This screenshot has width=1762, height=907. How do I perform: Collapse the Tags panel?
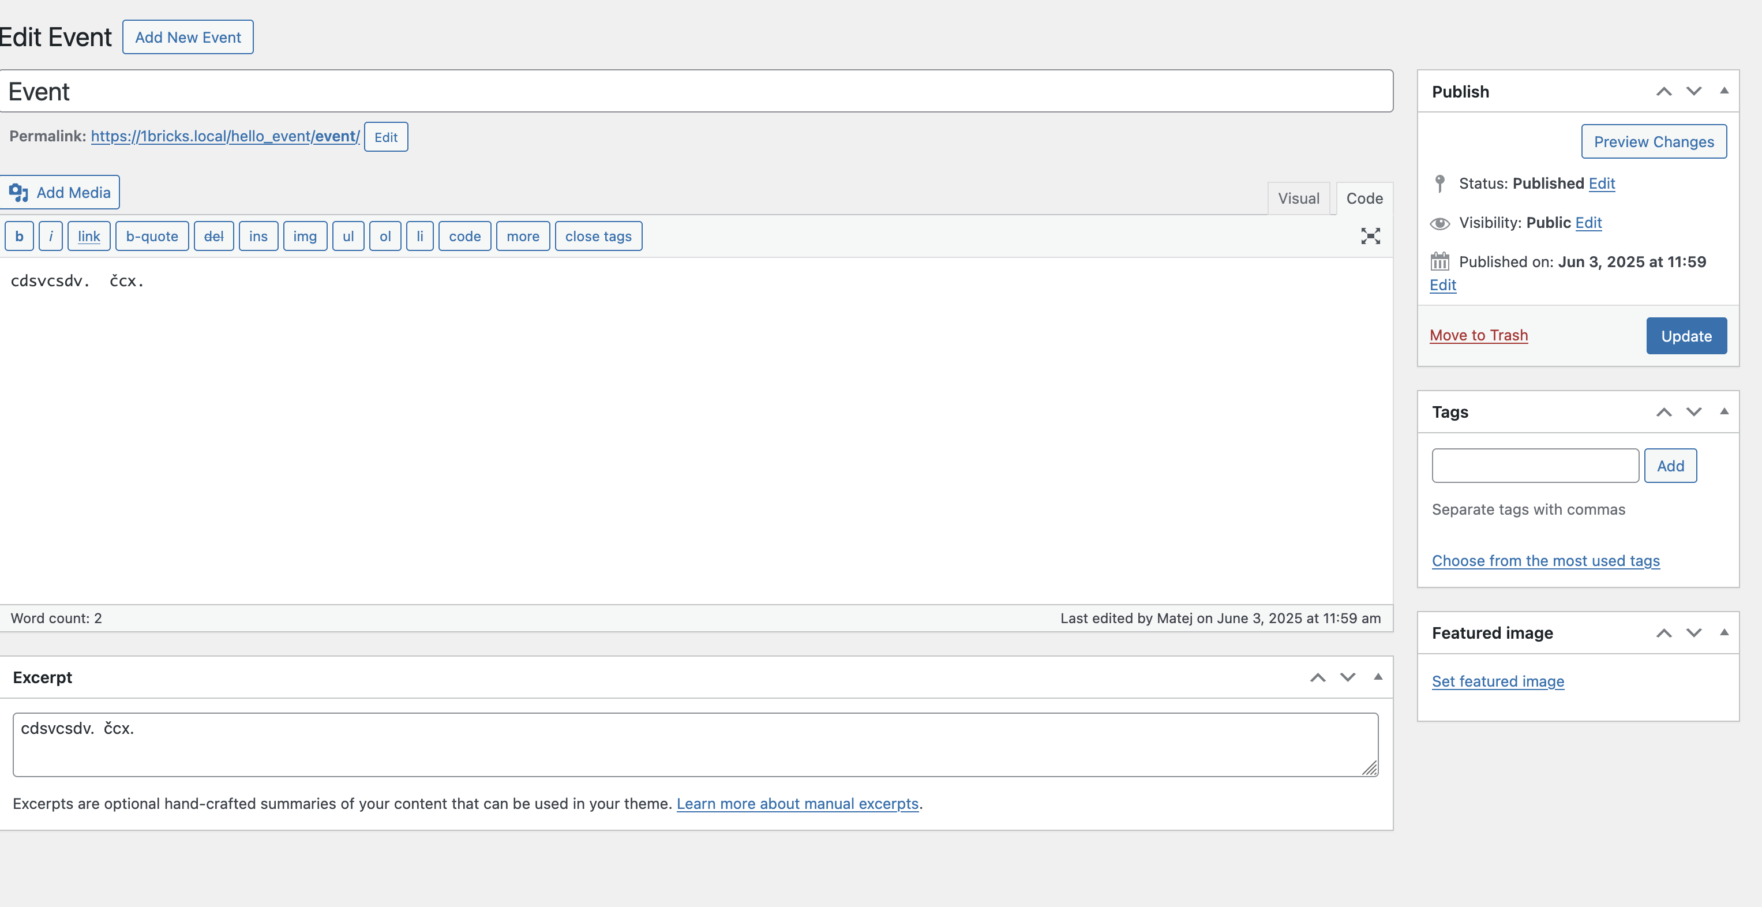pyautogui.click(x=1724, y=411)
